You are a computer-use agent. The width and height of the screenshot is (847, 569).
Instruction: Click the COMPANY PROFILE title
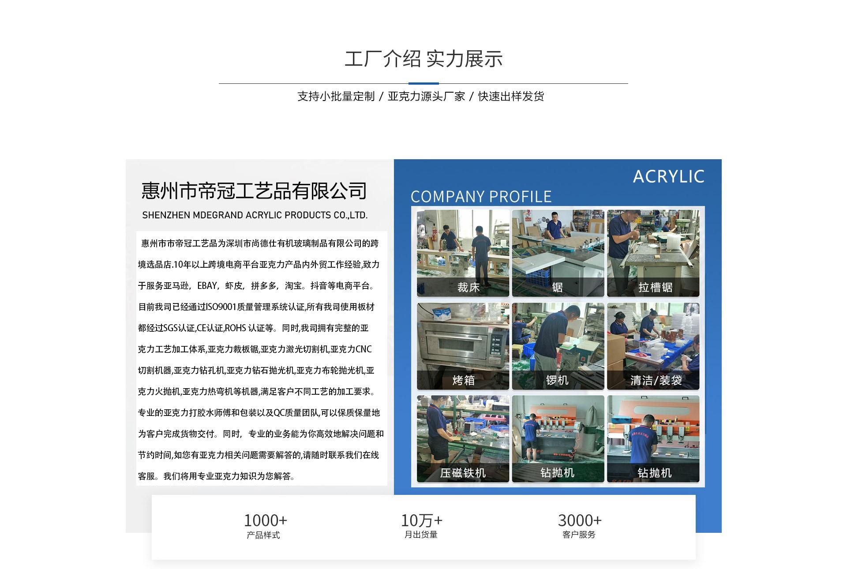481,197
